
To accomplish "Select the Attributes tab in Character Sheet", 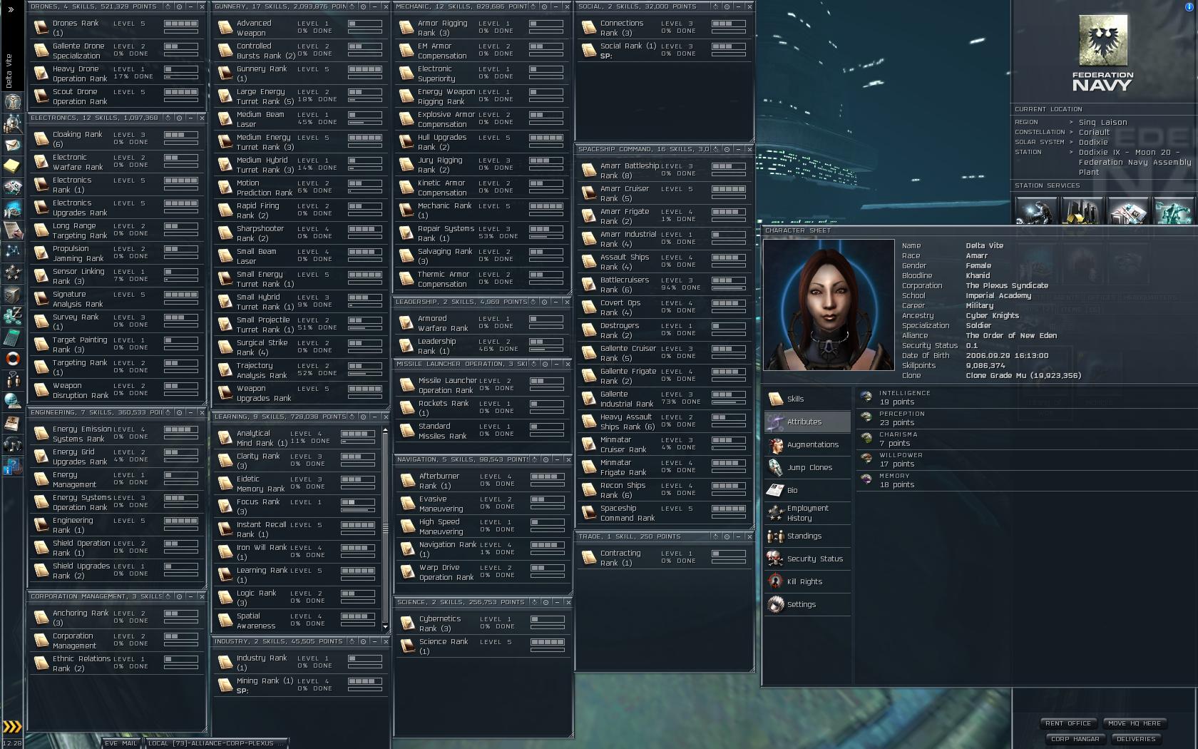I will (808, 422).
